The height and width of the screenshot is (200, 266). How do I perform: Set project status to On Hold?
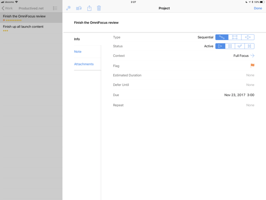click(230, 46)
